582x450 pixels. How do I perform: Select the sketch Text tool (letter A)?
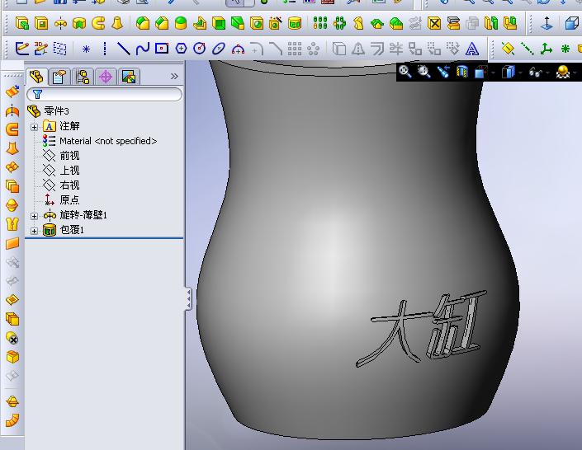coord(471,49)
